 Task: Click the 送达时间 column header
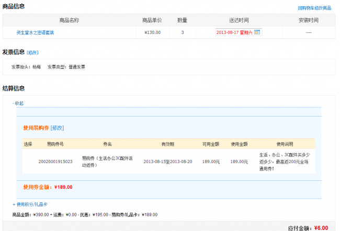tap(239, 20)
